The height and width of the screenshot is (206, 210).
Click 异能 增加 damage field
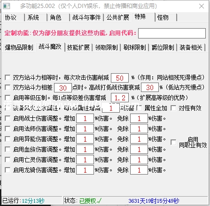point(85,139)
